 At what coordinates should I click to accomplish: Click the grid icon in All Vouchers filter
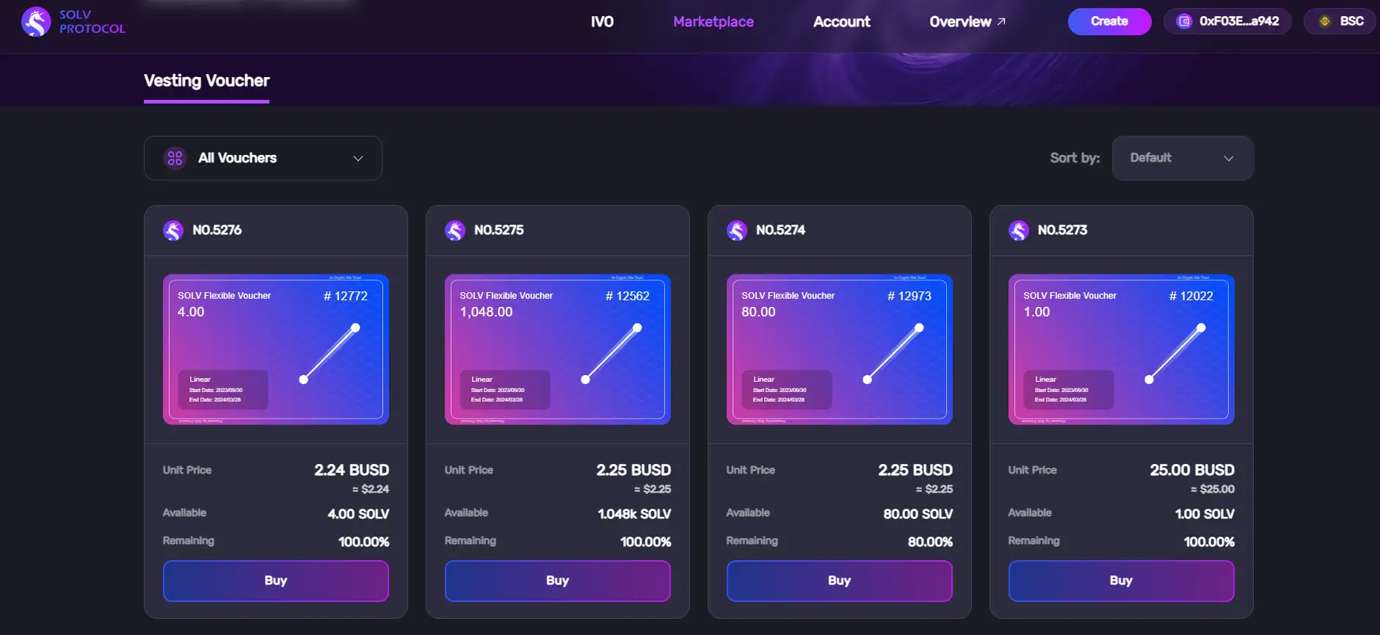[x=175, y=158]
